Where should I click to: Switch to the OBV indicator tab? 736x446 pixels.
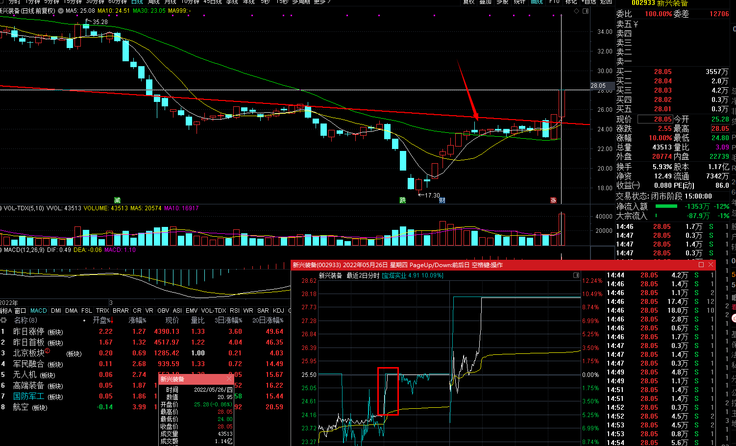pos(163,311)
